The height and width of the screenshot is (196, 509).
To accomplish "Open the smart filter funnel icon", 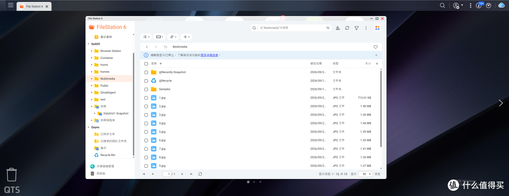I will pyautogui.click(x=356, y=28).
